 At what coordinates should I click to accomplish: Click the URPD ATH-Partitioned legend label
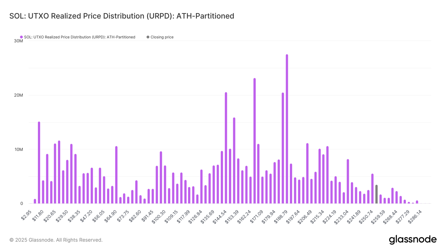[79, 37]
